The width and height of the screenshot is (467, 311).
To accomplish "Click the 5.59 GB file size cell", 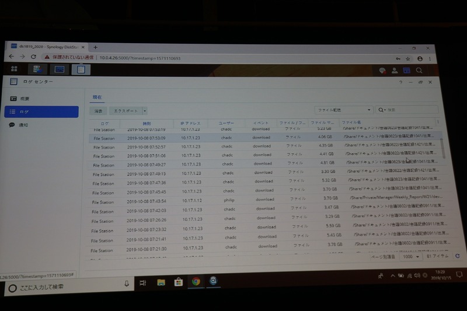I will point(333,225).
